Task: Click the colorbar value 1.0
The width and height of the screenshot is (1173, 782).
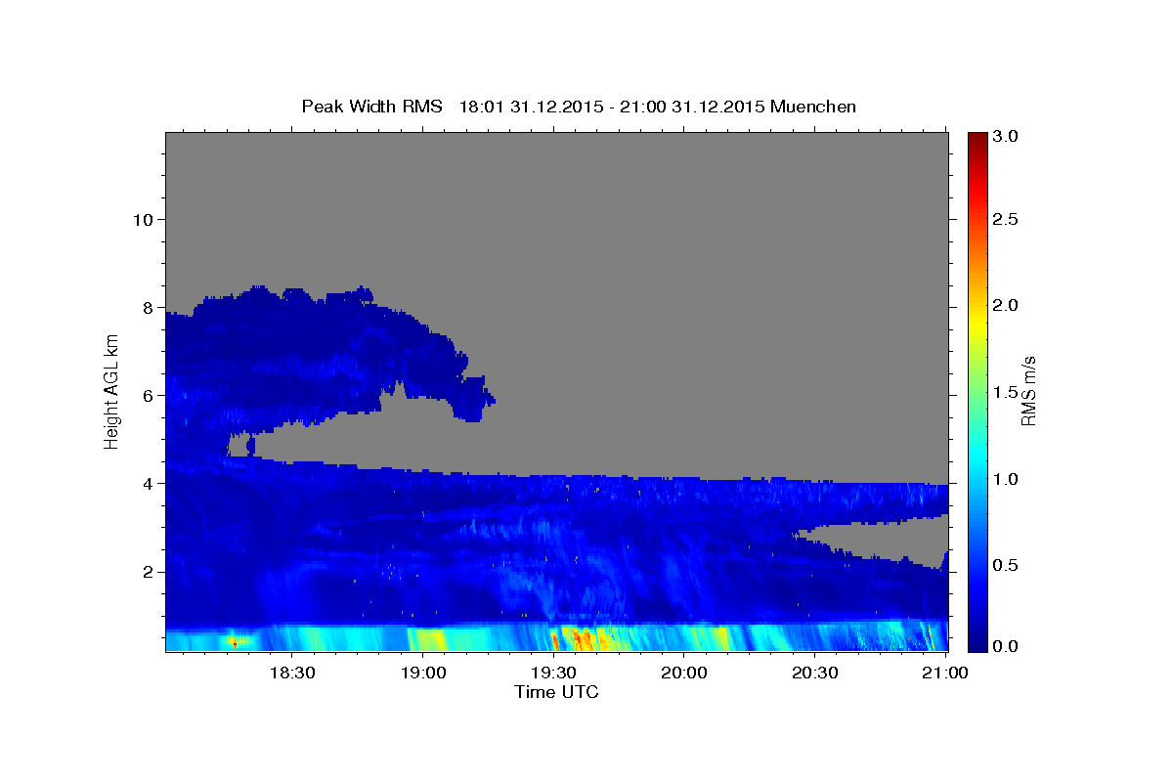Action: [x=1006, y=479]
